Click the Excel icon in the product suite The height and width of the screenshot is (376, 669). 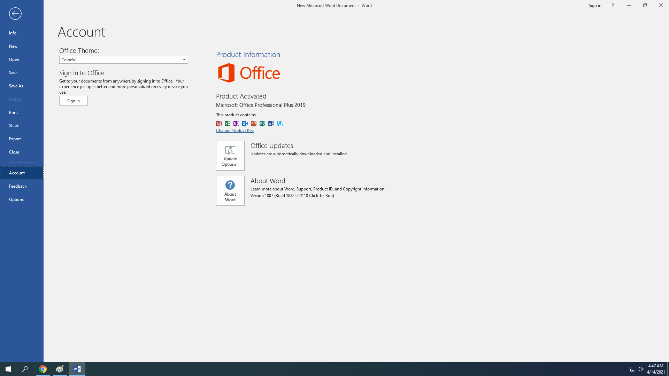(x=228, y=124)
